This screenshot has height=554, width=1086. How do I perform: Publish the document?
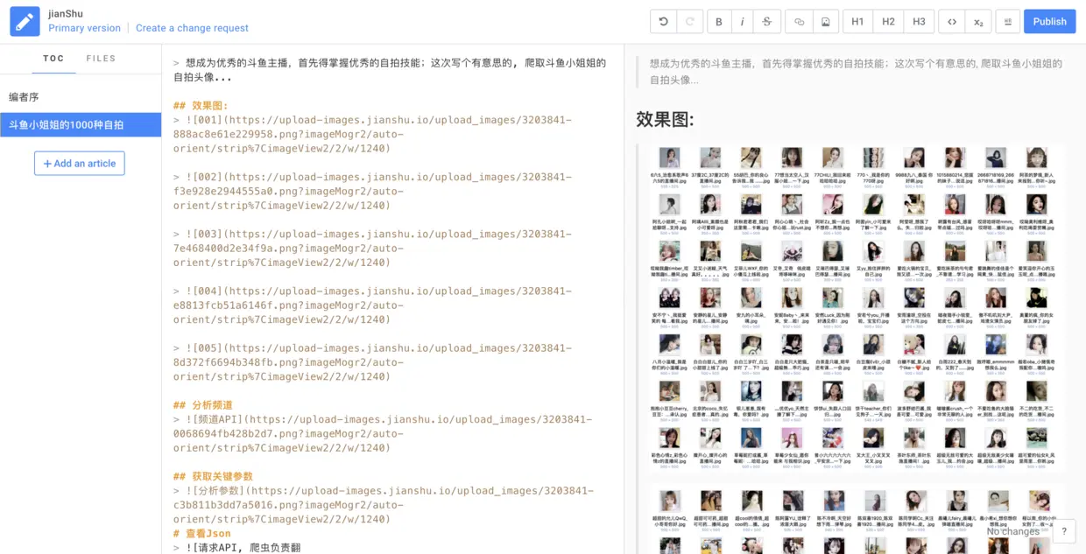[x=1049, y=22]
